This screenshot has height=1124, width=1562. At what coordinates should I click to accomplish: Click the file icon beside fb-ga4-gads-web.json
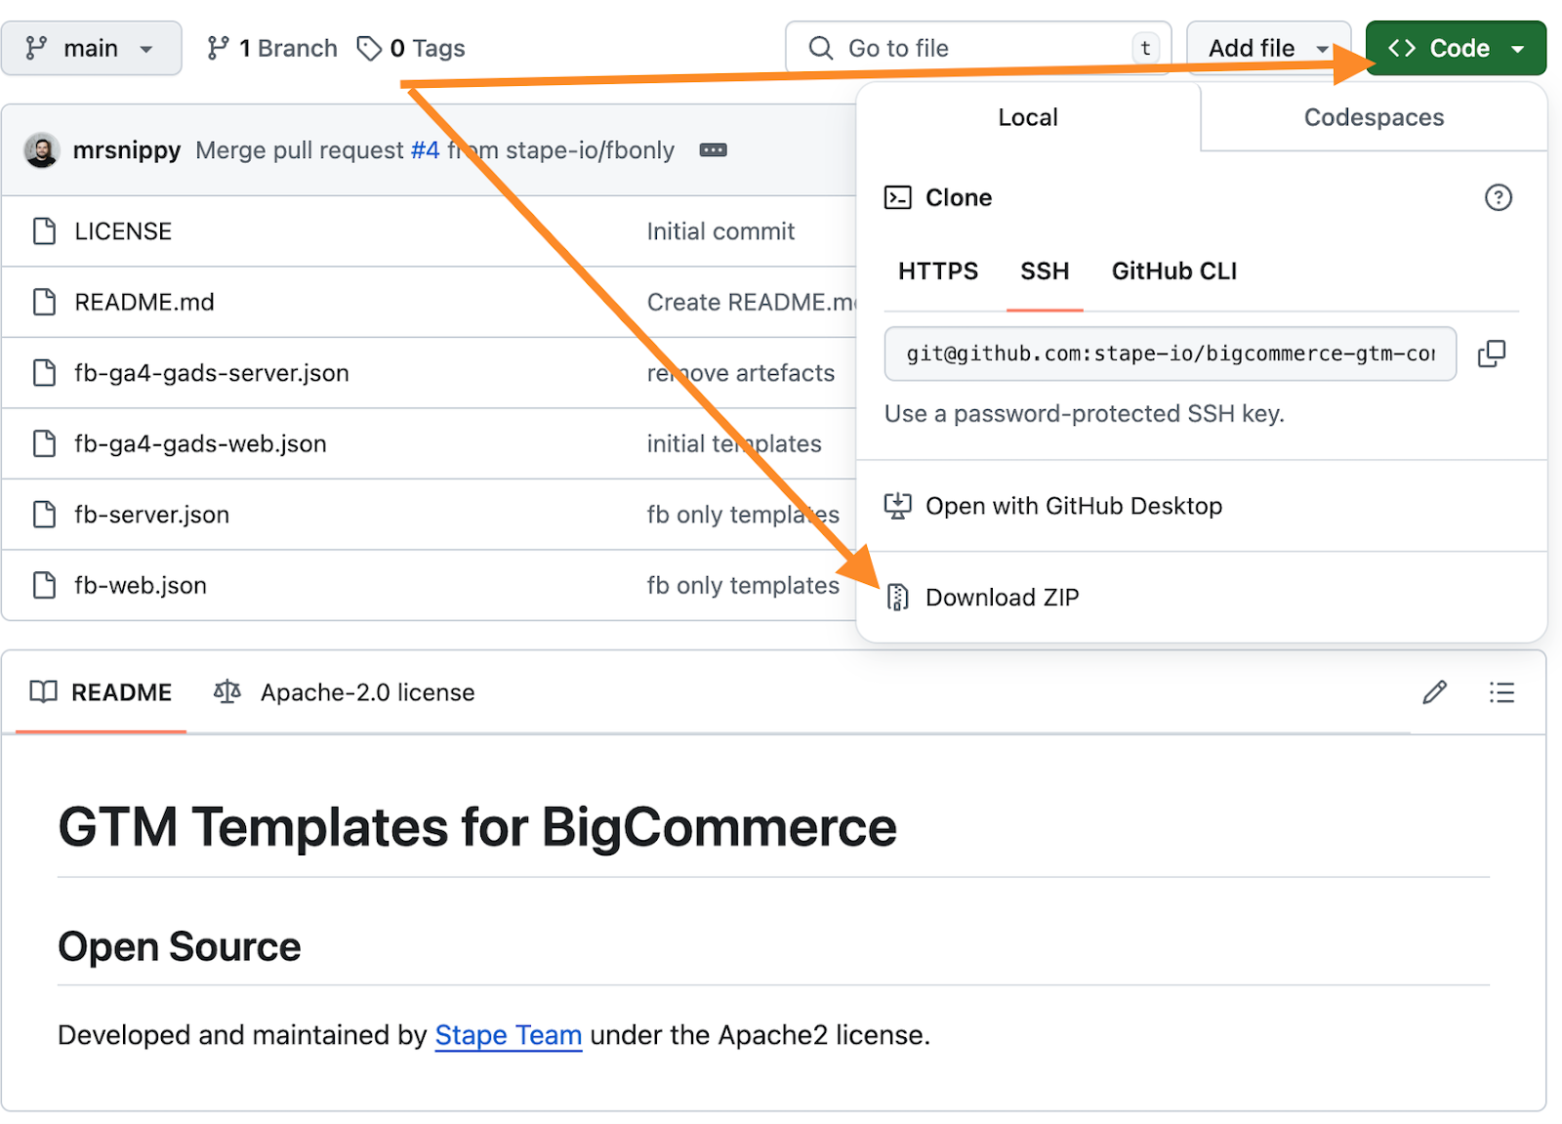(44, 443)
